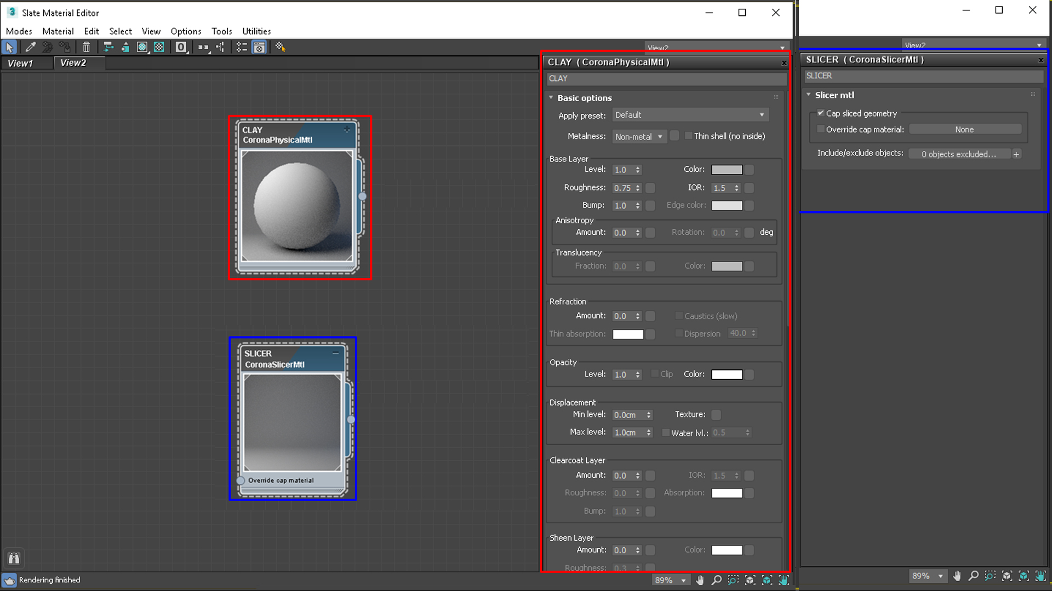The height and width of the screenshot is (591, 1052).
Task: Click Select by Material icon
Action: (281, 47)
